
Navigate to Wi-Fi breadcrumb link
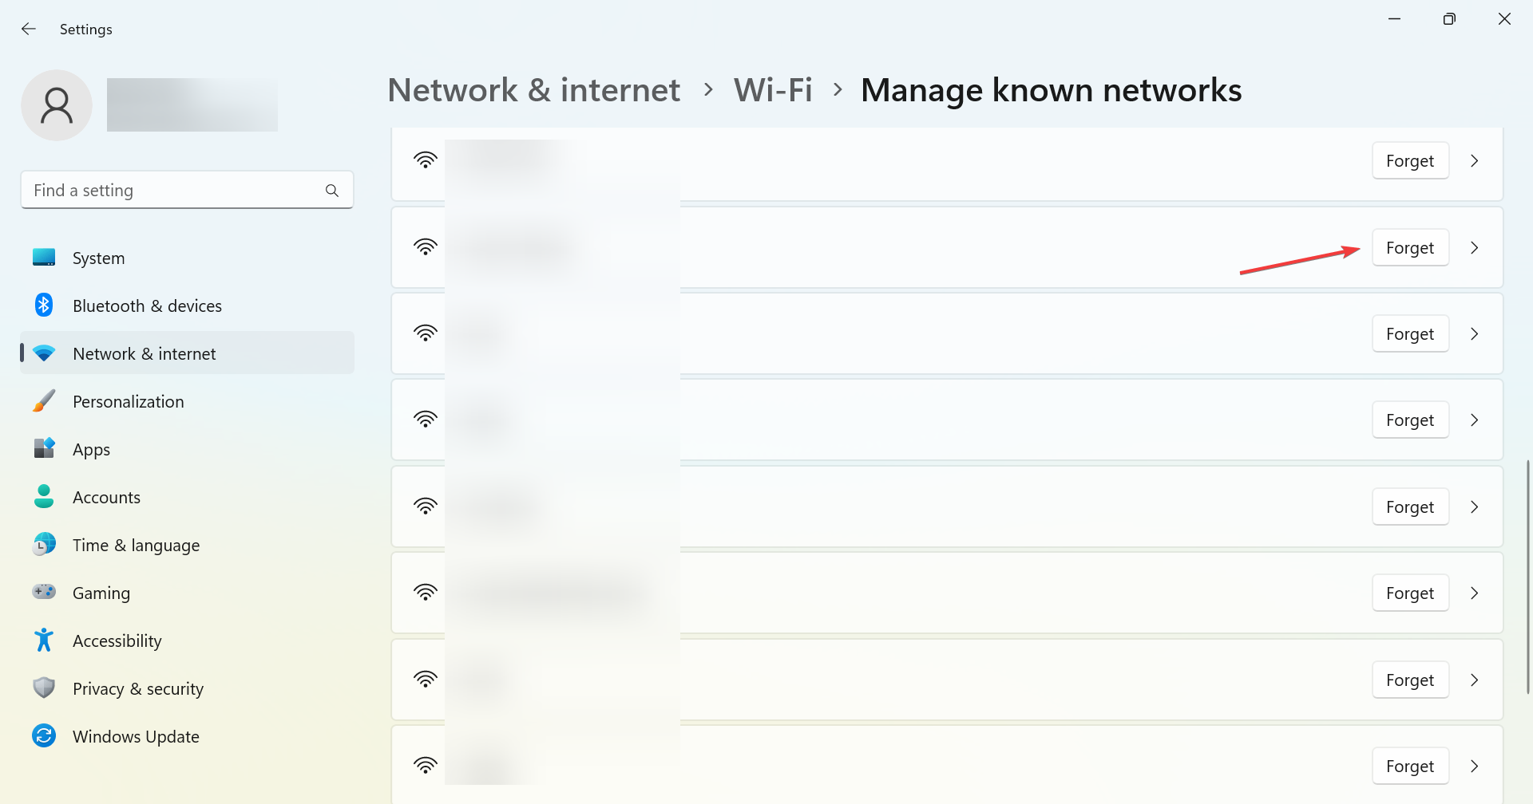click(x=773, y=90)
